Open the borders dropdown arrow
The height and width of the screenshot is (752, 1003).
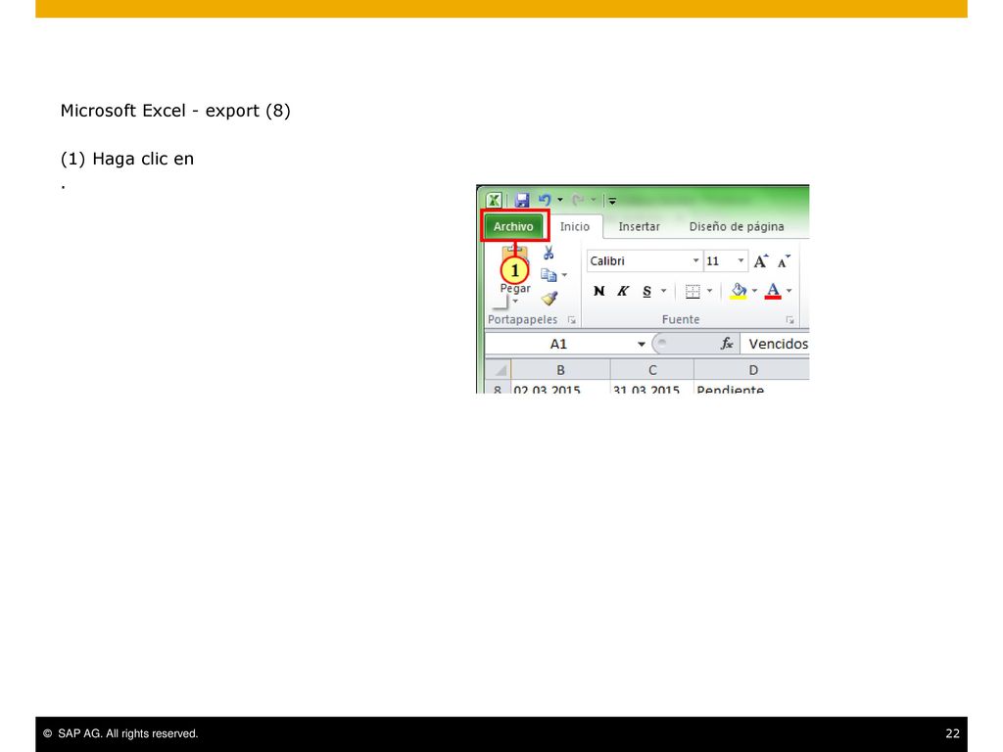point(709,291)
